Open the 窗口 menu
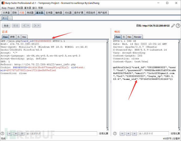Image resolution: width=181 pixels, height=141 pixels. (35, 8)
